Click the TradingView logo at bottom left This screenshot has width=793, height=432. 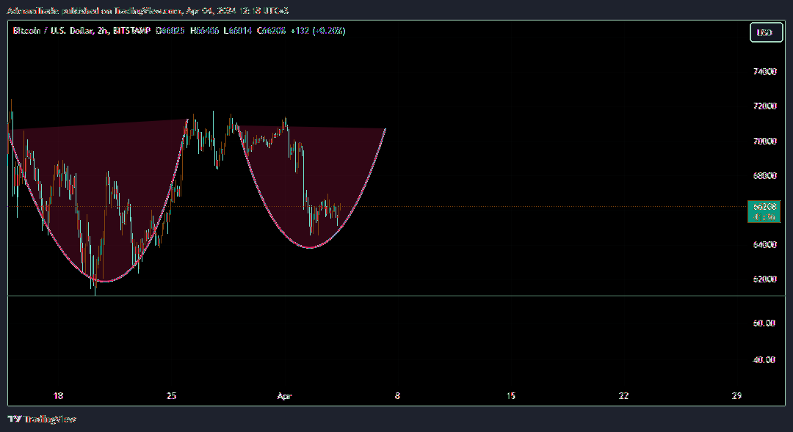[x=42, y=419]
